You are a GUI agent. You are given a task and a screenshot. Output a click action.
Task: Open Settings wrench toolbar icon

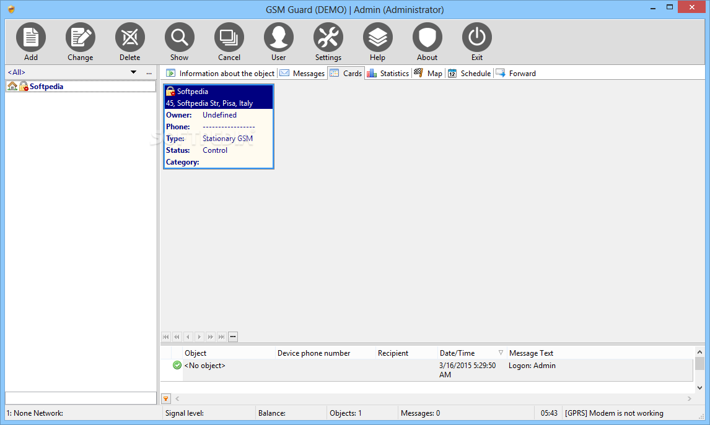point(328,37)
